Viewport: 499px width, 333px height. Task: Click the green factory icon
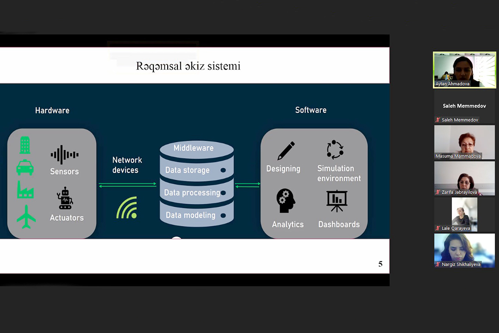point(25,189)
